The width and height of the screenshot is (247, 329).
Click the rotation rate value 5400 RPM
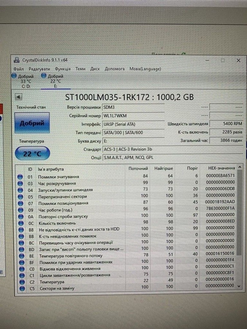[x=226, y=124]
